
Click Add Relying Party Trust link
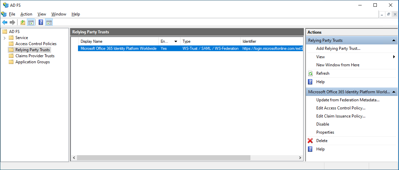[x=338, y=48]
